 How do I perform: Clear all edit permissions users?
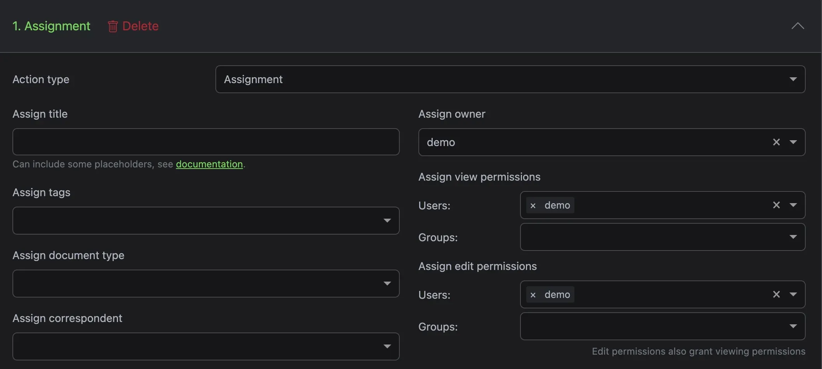click(776, 294)
